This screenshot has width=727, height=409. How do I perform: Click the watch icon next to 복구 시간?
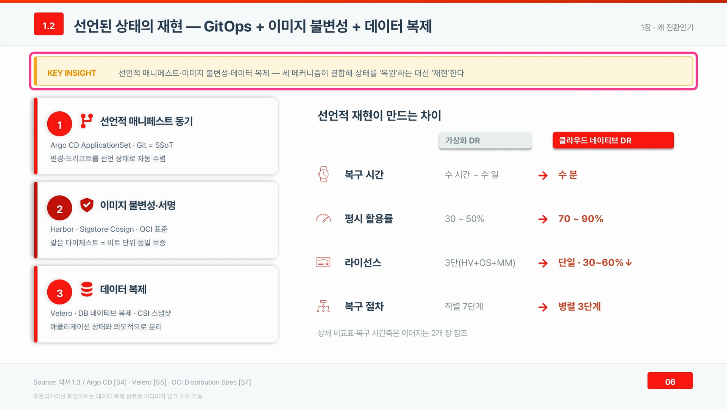pos(323,175)
